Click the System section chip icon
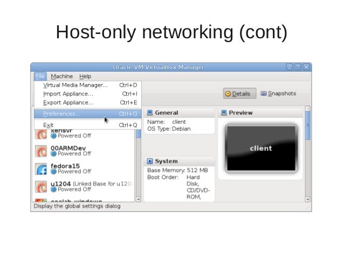The height and width of the screenshot is (258, 344). click(x=150, y=161)
